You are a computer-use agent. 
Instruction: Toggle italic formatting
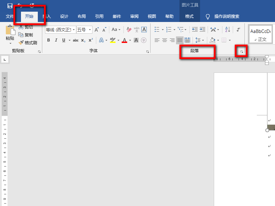[56, 40]
